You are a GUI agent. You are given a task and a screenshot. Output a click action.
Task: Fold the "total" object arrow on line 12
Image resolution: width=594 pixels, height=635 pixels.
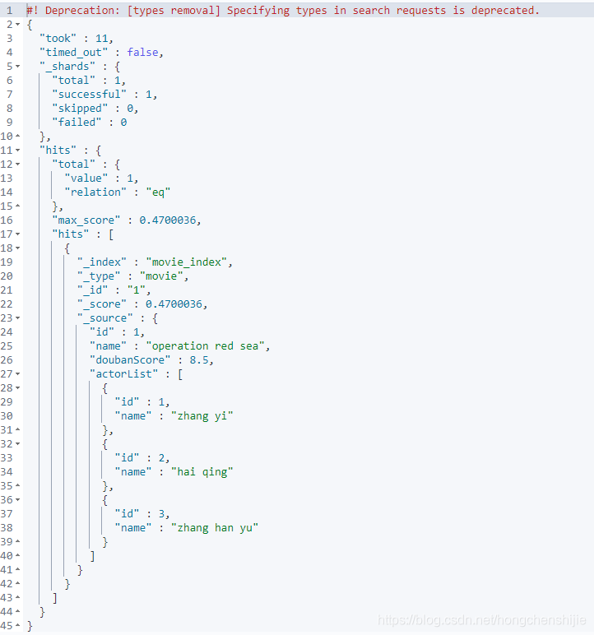point(18,165)
